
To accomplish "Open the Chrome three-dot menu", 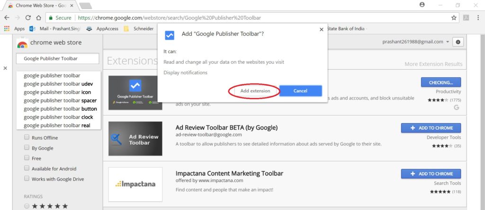I will (478, 18).
